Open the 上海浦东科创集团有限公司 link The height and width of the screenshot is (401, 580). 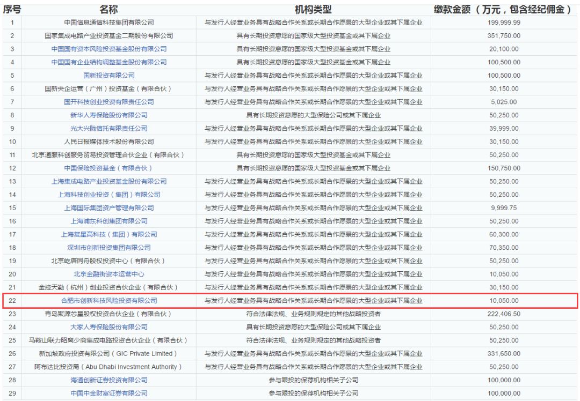point(109,221)
